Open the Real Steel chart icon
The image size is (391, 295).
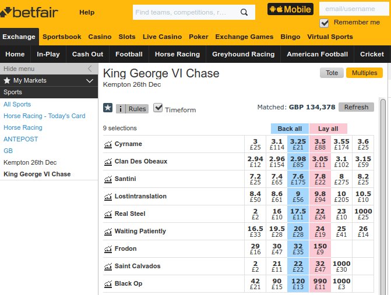pyautogui.click(x=108, y=214)
